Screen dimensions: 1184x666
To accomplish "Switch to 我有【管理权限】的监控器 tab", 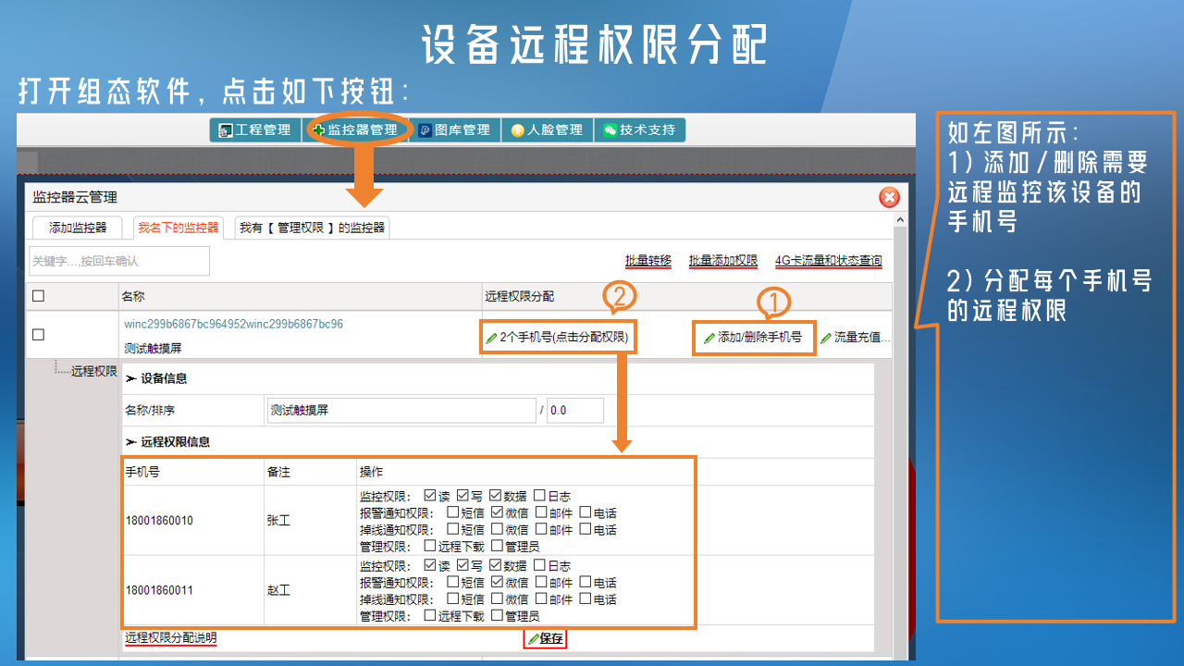I will click(x=312, y=228).
